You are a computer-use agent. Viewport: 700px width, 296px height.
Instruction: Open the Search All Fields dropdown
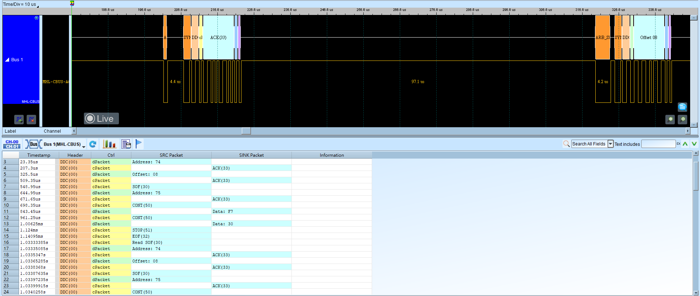611,144
